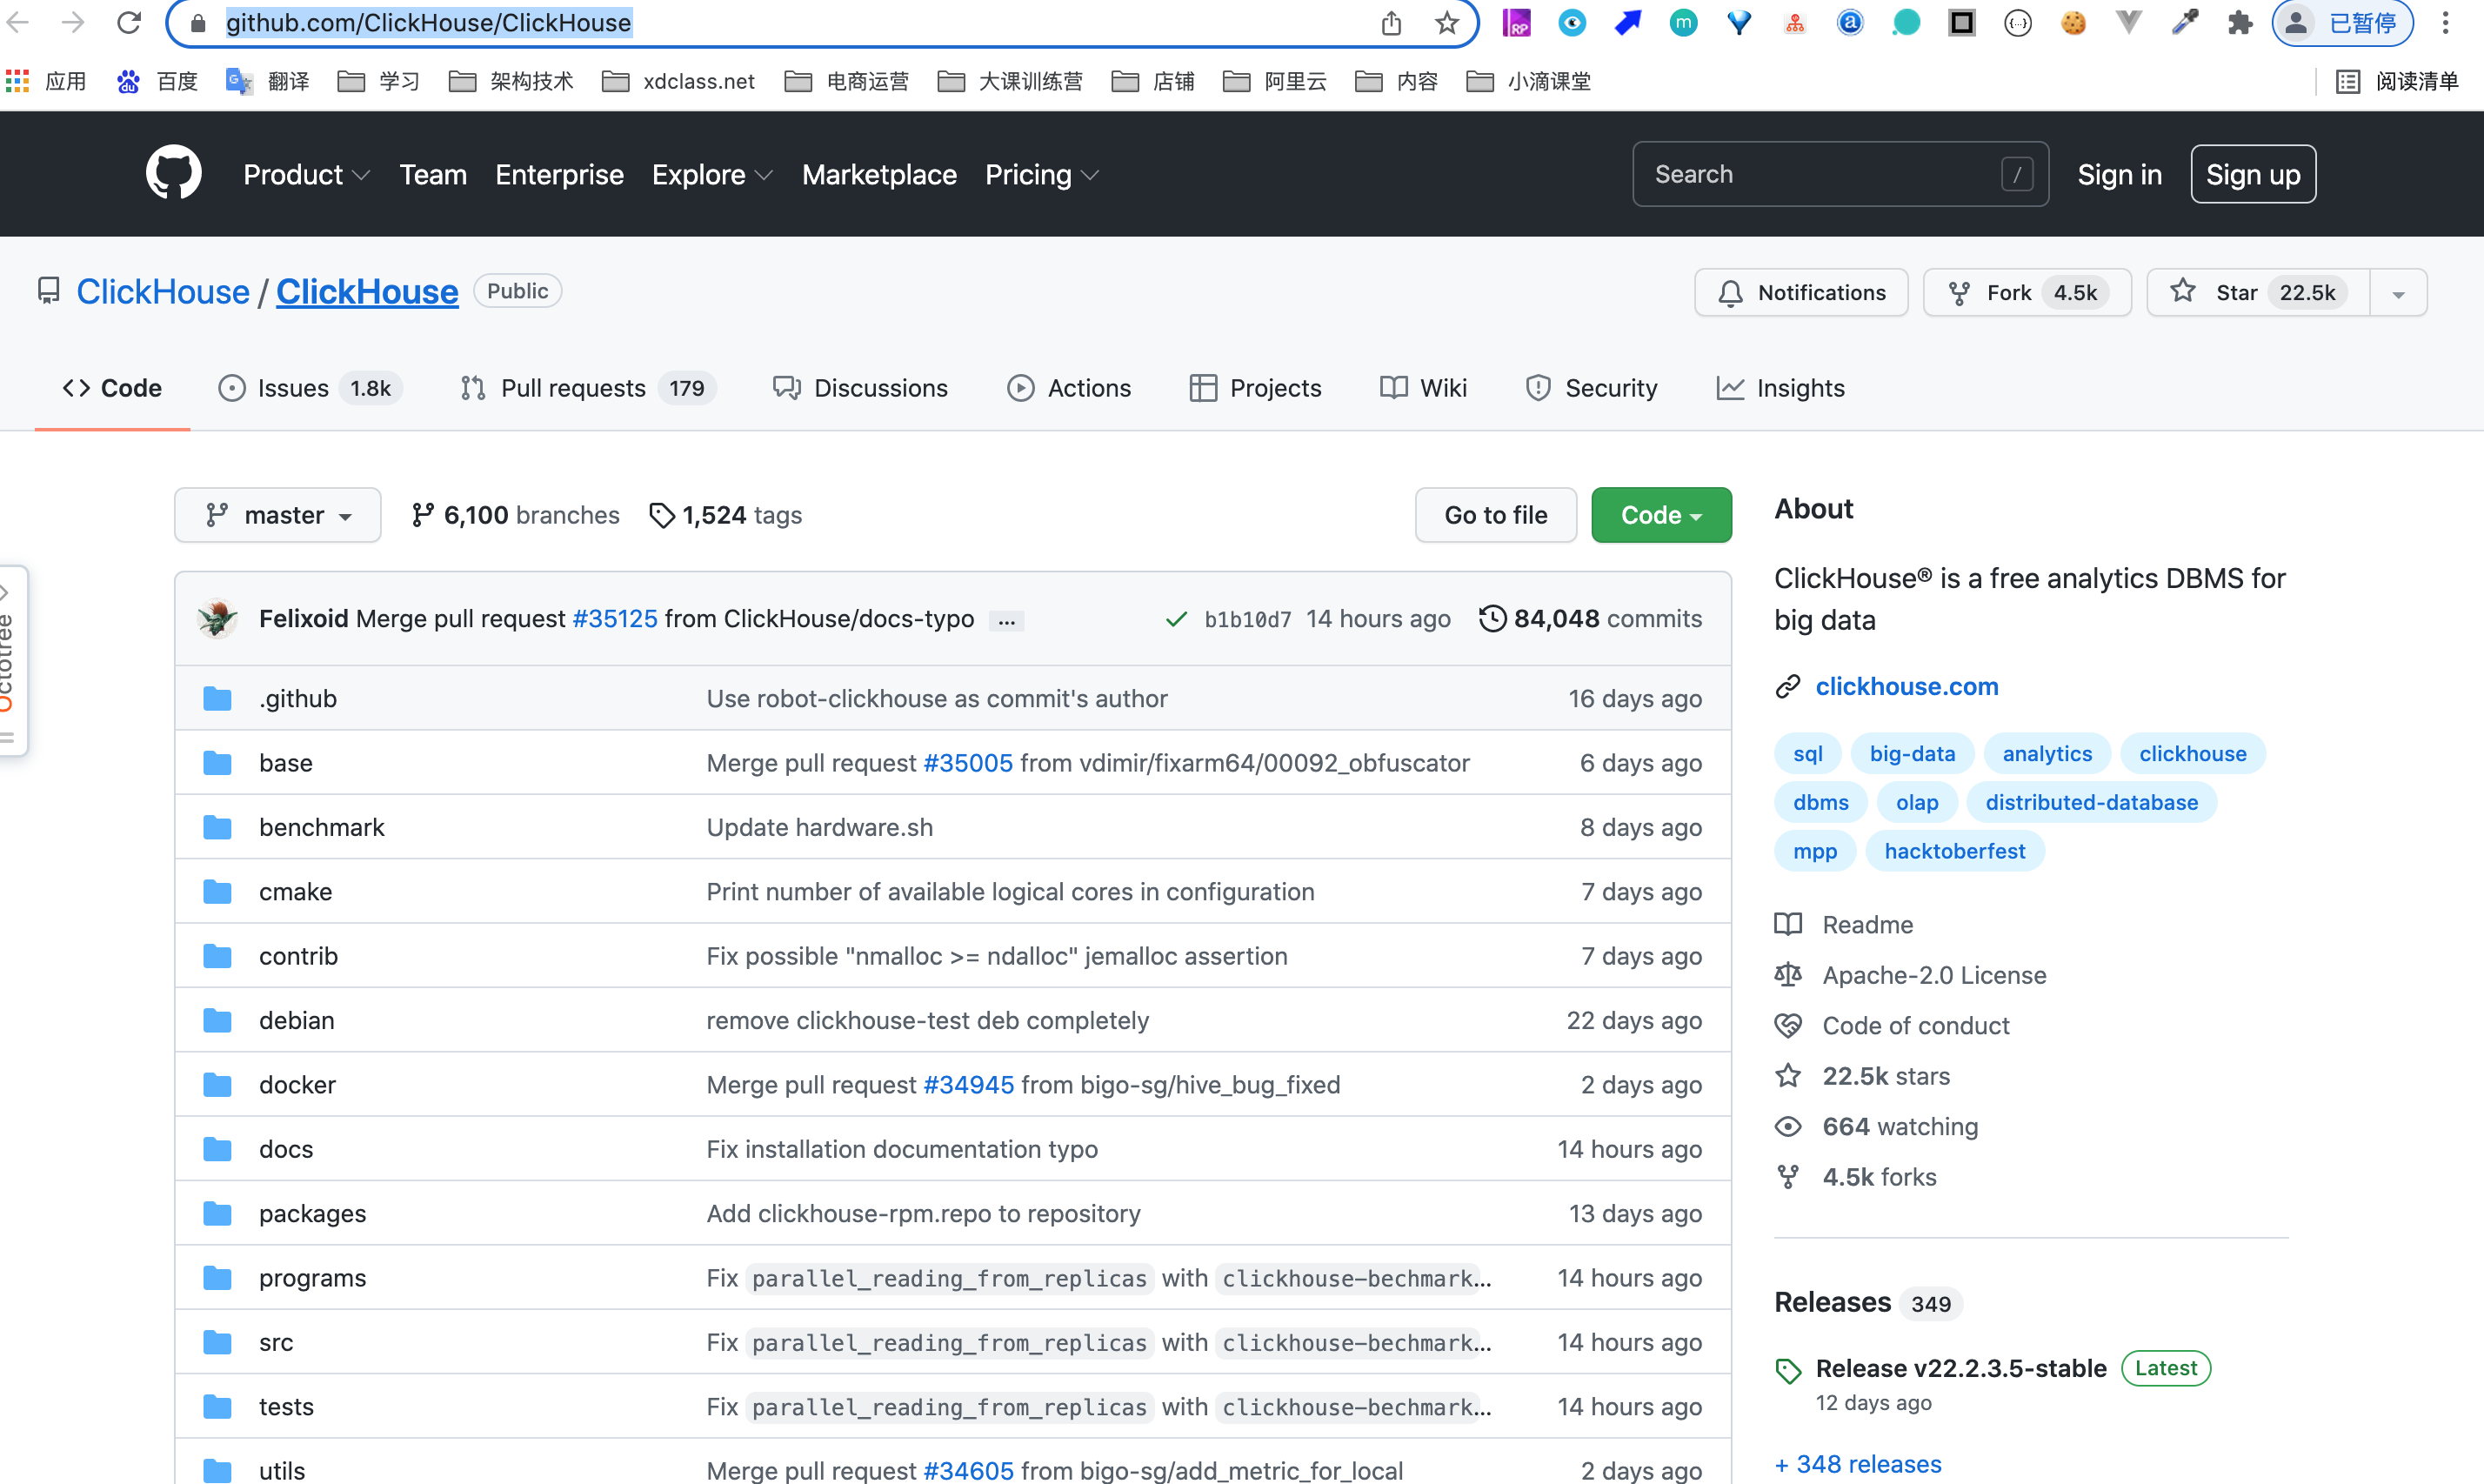Click Sign up button
Image resolution: width=2484 pixels, height=1484 pixels.
click(2252, 174)
